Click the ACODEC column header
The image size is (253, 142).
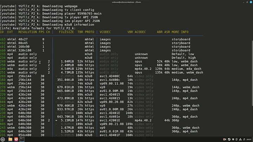point(140,32)
